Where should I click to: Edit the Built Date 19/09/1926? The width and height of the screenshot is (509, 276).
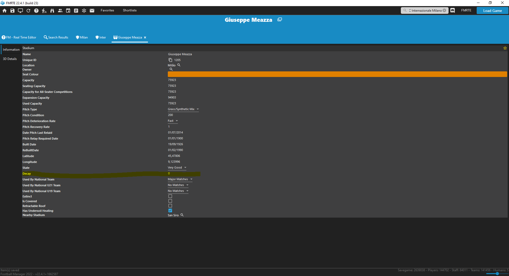[x=175, y=144]
